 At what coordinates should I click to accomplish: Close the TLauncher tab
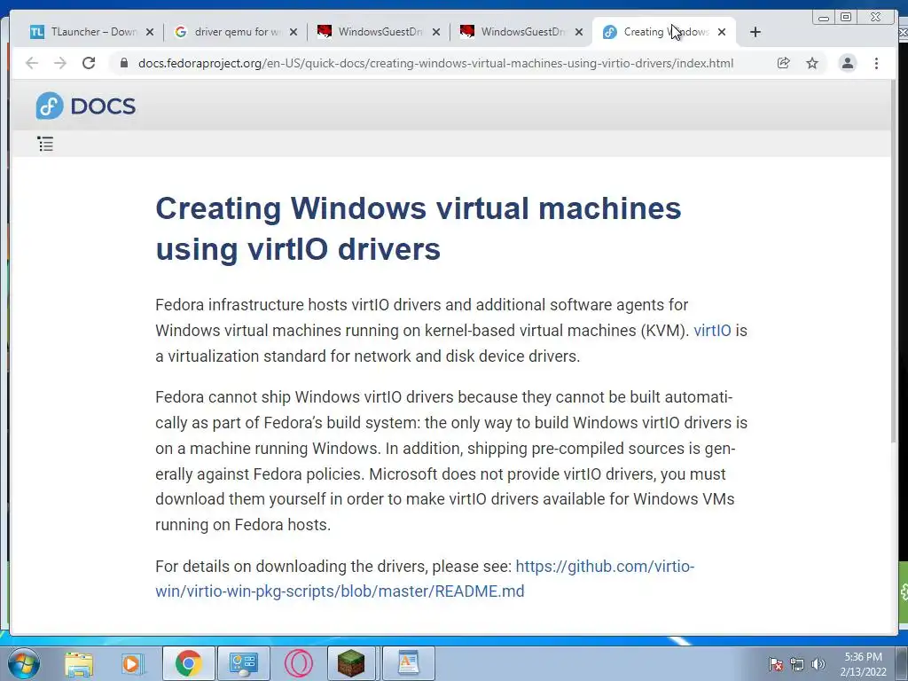(150, 32)
